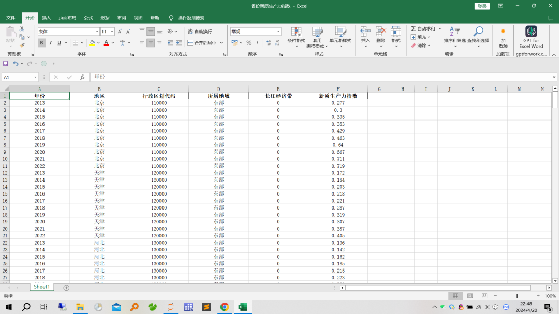This screenshot has height=314, width=559.
Task: Open 排序和筛选 sort and filter
Action: (x=455, y=36)
